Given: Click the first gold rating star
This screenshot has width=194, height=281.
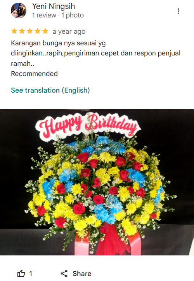Looking at the screenshot, I should click(14, 31).
